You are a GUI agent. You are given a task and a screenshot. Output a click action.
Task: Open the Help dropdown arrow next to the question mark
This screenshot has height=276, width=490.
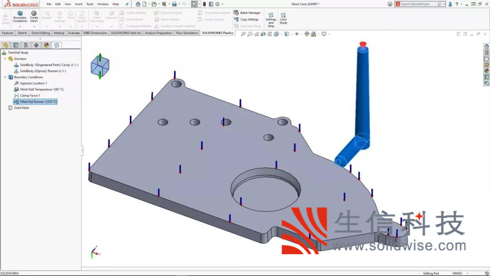(461, 4)
